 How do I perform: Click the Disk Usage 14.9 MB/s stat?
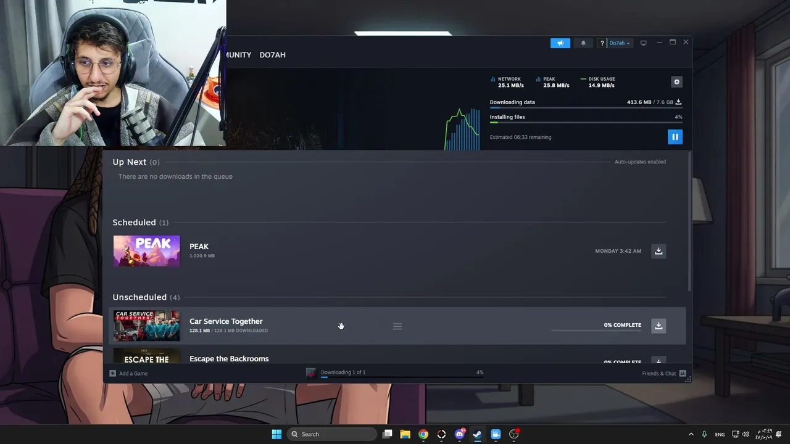(x=598, y=82)
